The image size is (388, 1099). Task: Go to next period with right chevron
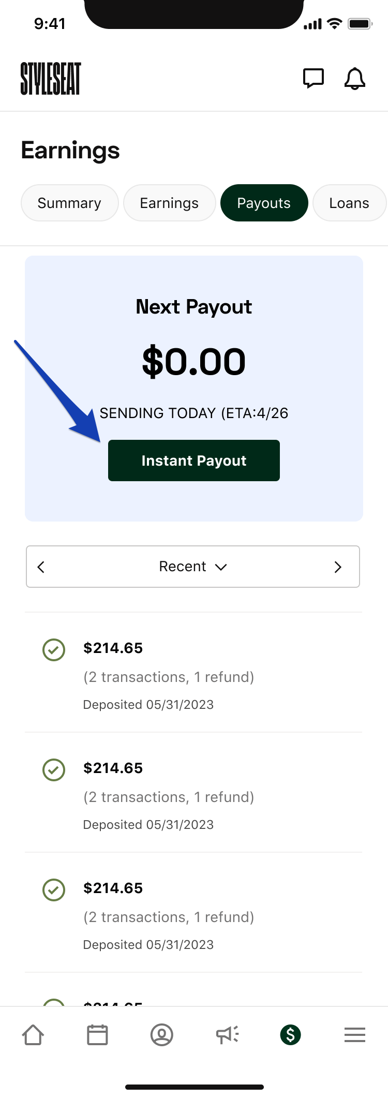(x=338, y=567)
